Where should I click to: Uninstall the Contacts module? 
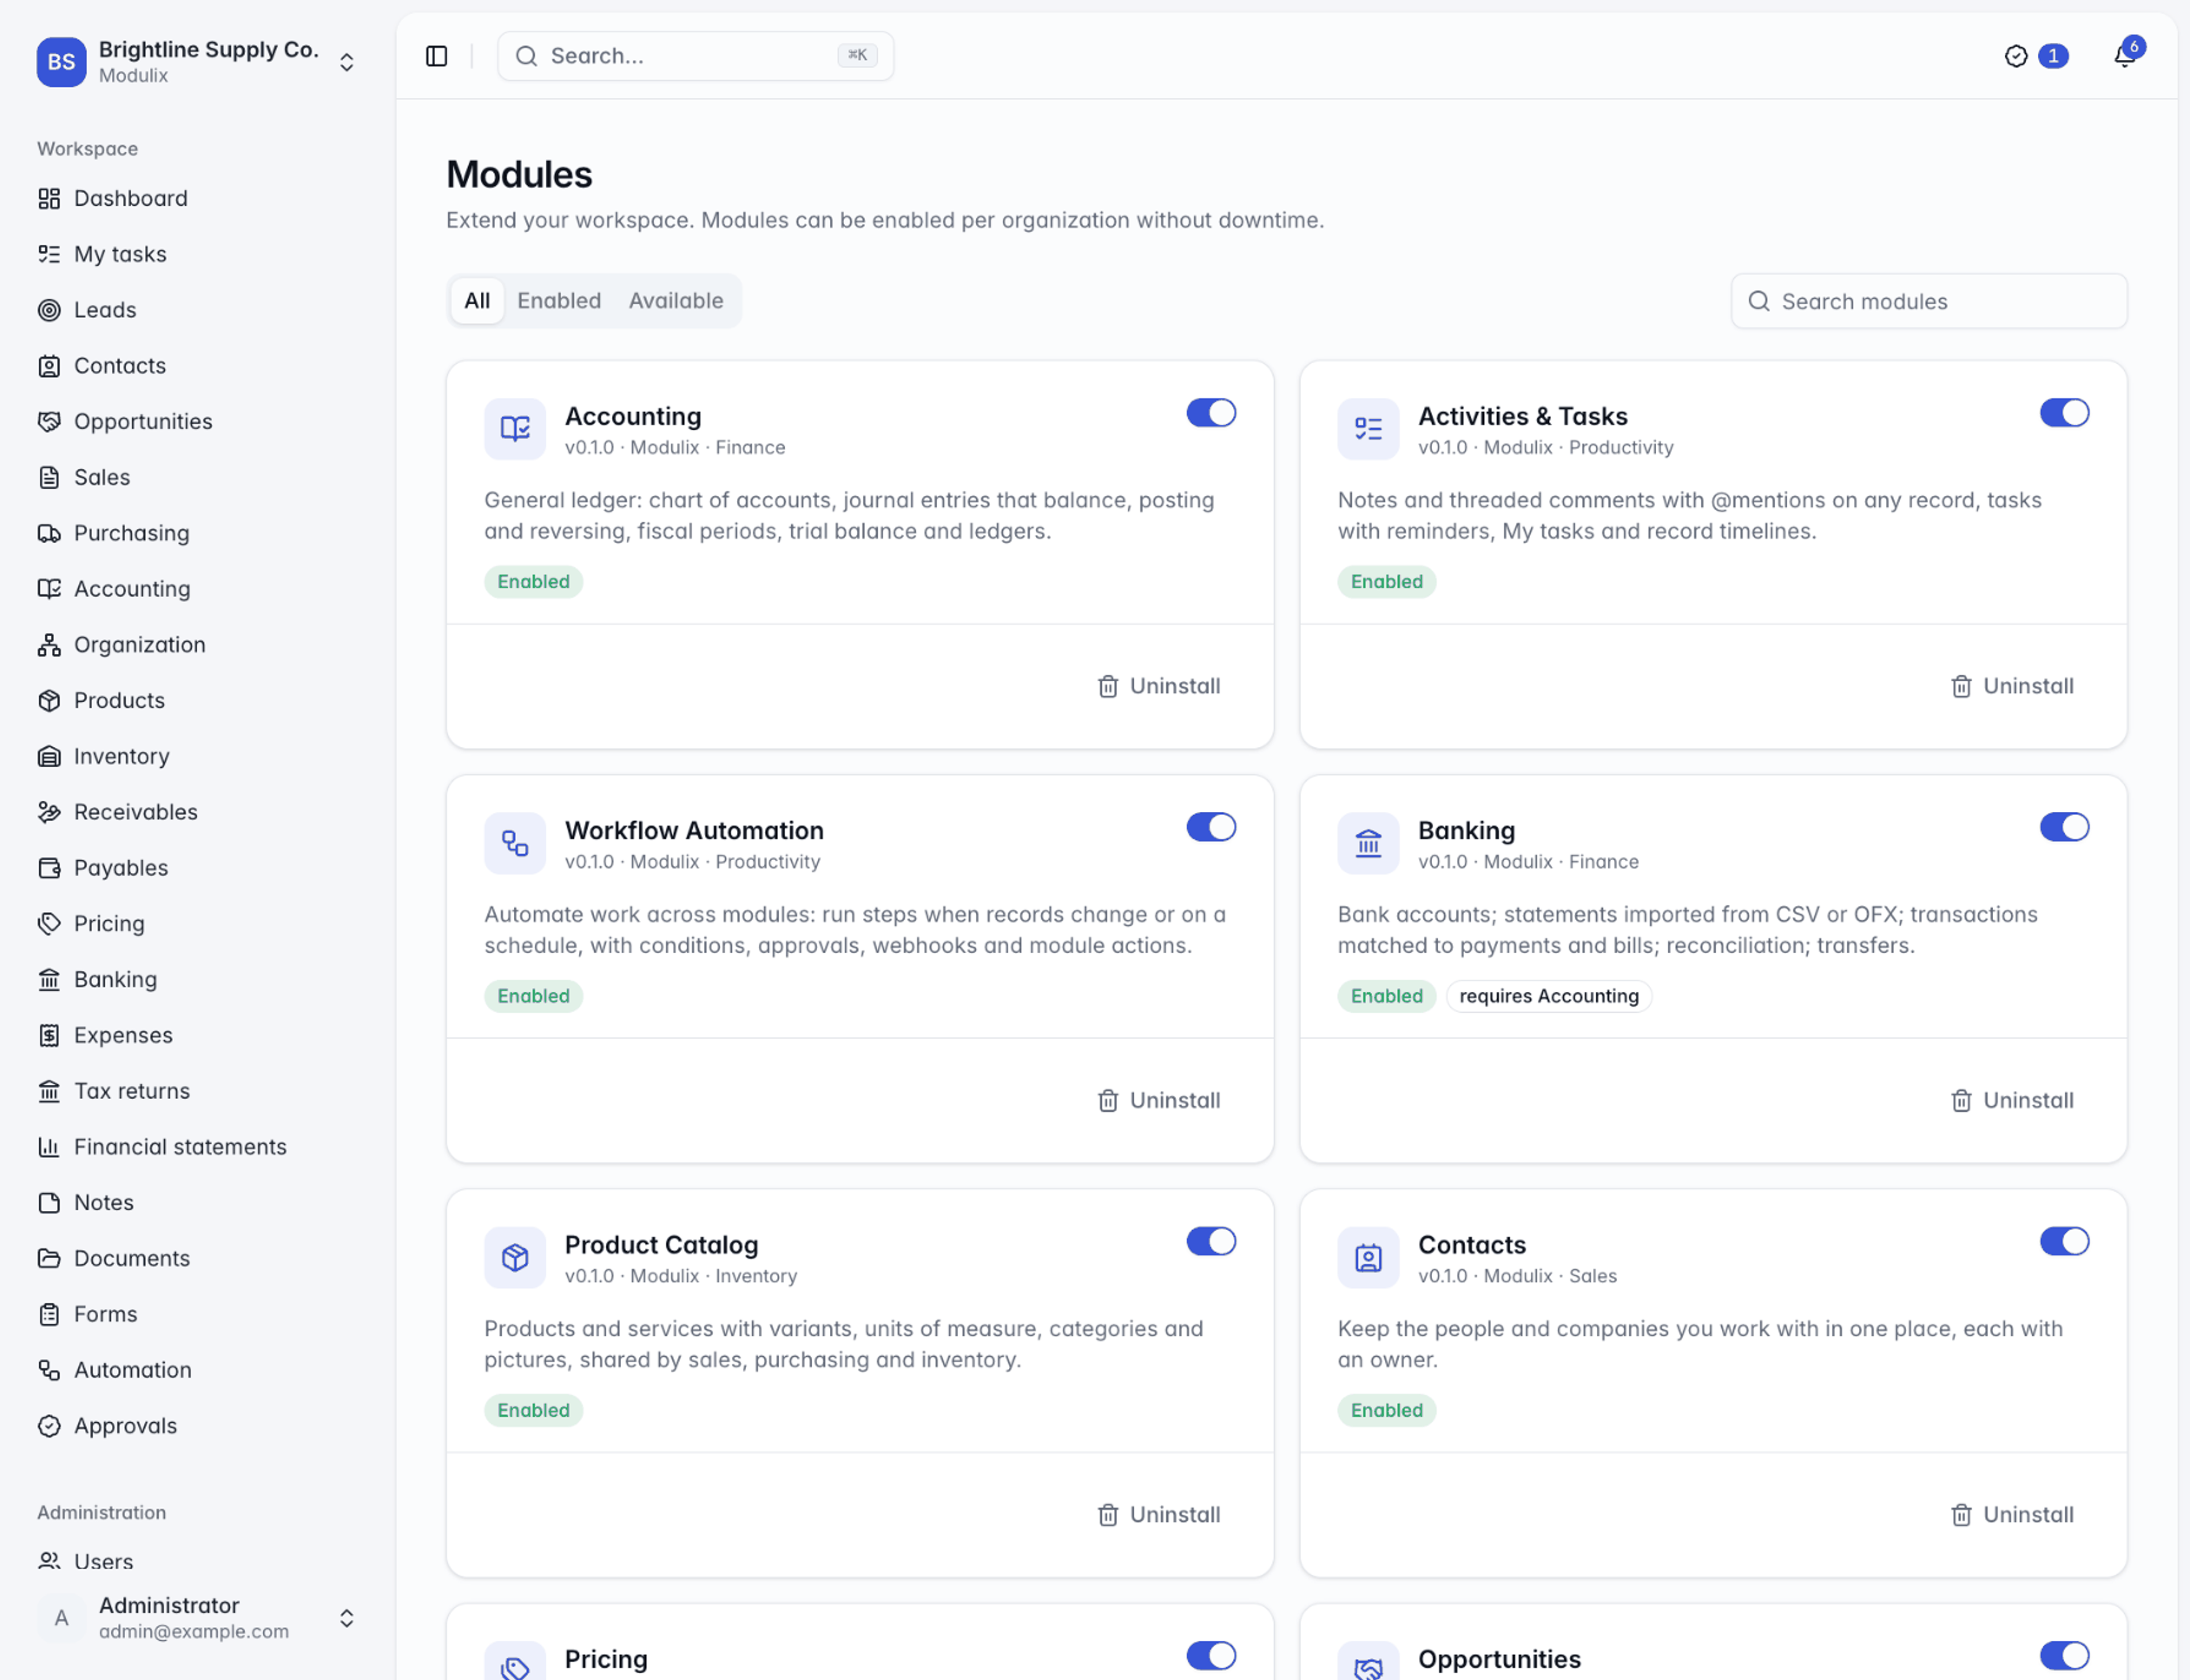coord(2013,1514)
